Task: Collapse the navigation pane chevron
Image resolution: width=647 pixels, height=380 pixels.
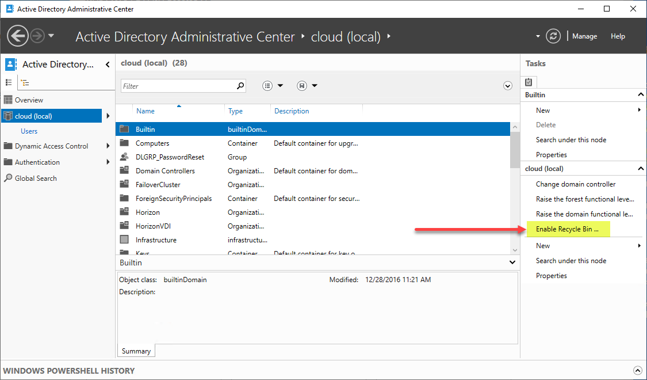Action: tap(108, 64)
